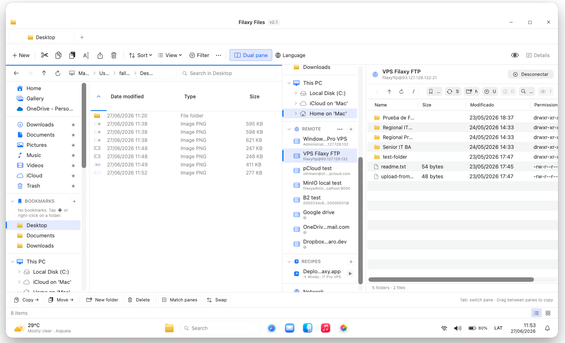Open the Language menu
Viewport: 565px width, 343px height.
pyautogui.click(x=290, y=55)
